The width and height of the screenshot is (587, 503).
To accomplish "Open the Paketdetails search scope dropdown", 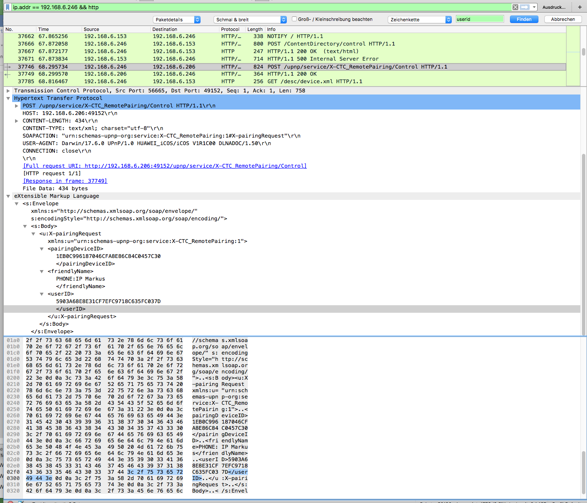I will (x=177, y=20).
